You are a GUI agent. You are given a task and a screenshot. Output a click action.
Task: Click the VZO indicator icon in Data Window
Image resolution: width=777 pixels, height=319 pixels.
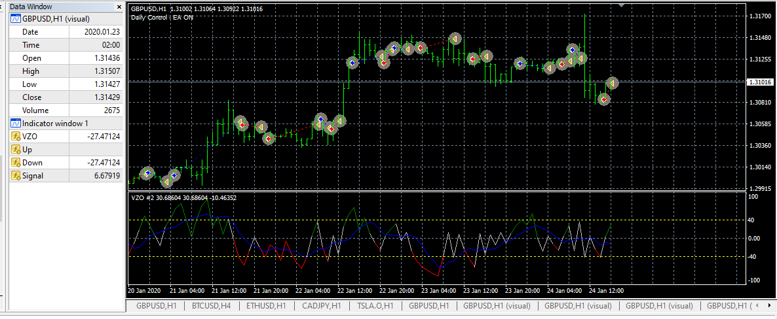click(x=15, y=137)
